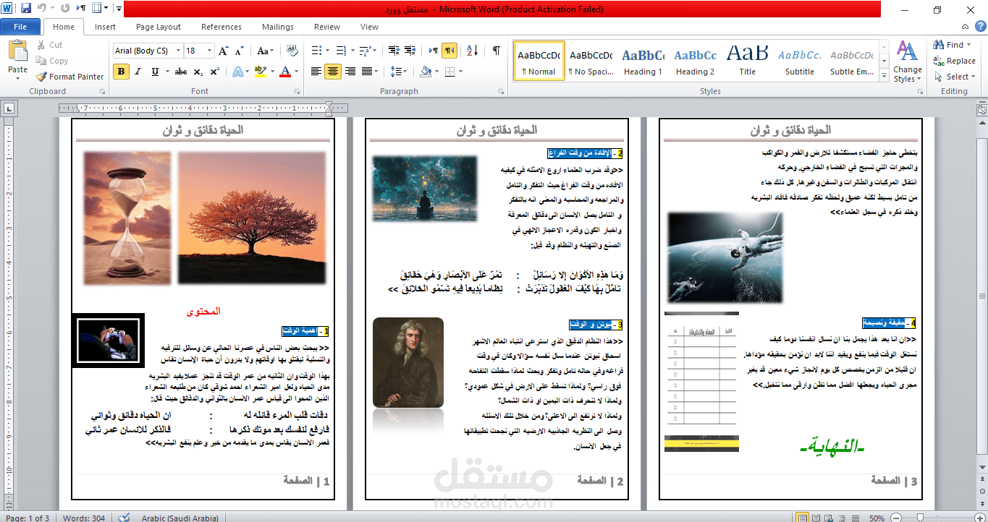Screen dimensions: 988x522
Task: Switch to the Review tab
Action: coord(327,27)
